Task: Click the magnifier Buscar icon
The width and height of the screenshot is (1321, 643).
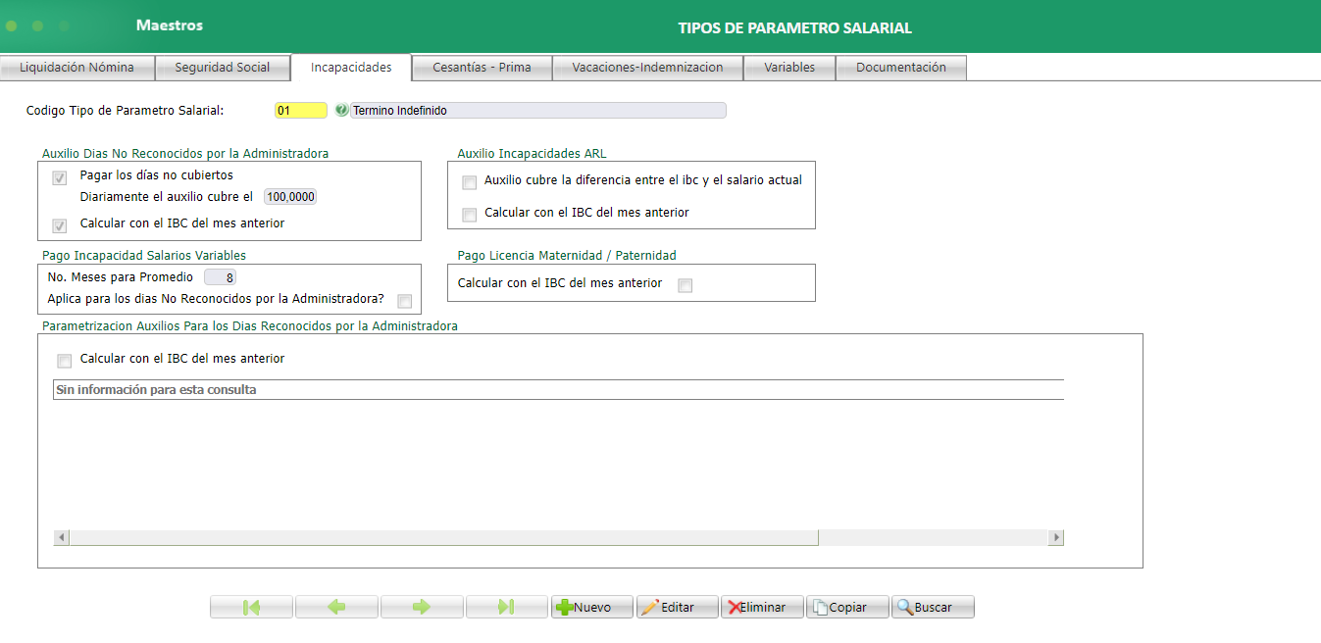Action: [x=905, y=606]
